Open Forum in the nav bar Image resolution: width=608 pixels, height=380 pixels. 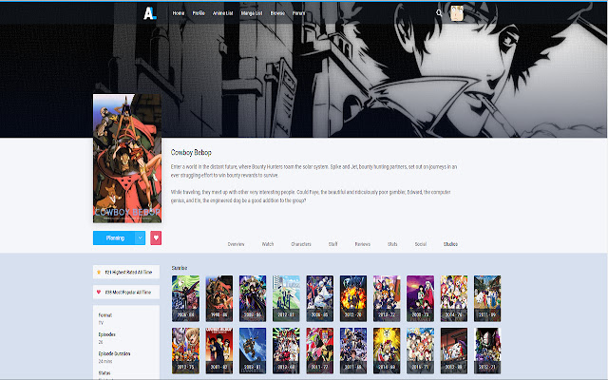click(x=298, y=13)
